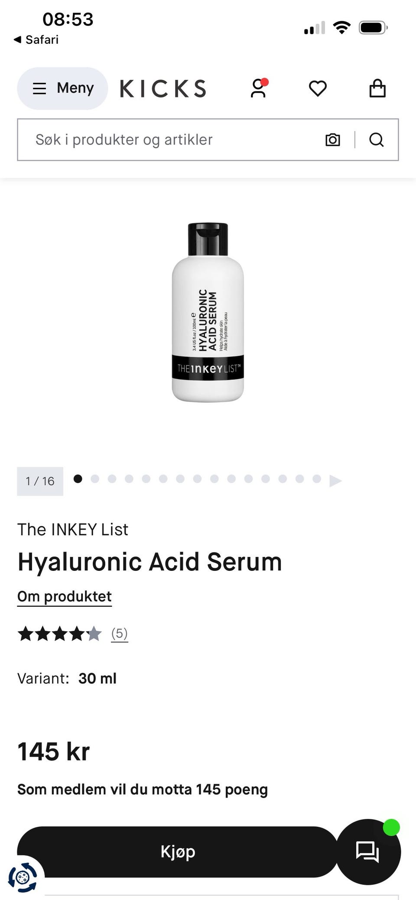416x900 pixels.
Task: Open the user account icon
Action: tap(258, 88)
